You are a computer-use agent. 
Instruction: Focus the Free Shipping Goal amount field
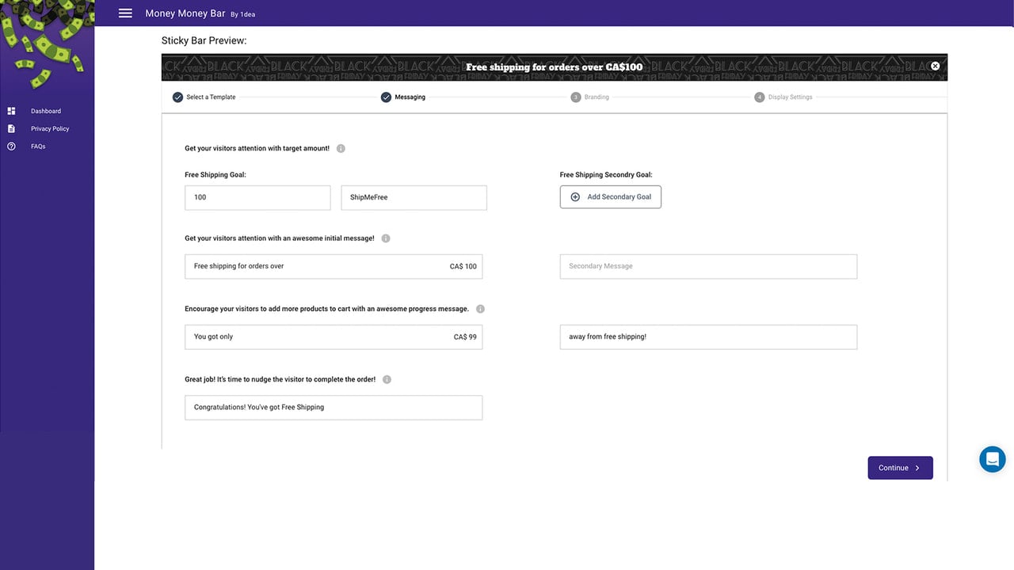point(257,198)
